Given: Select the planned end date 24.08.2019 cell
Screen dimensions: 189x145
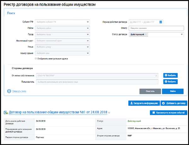Looking at the screenshot, I should coord(41,129).
